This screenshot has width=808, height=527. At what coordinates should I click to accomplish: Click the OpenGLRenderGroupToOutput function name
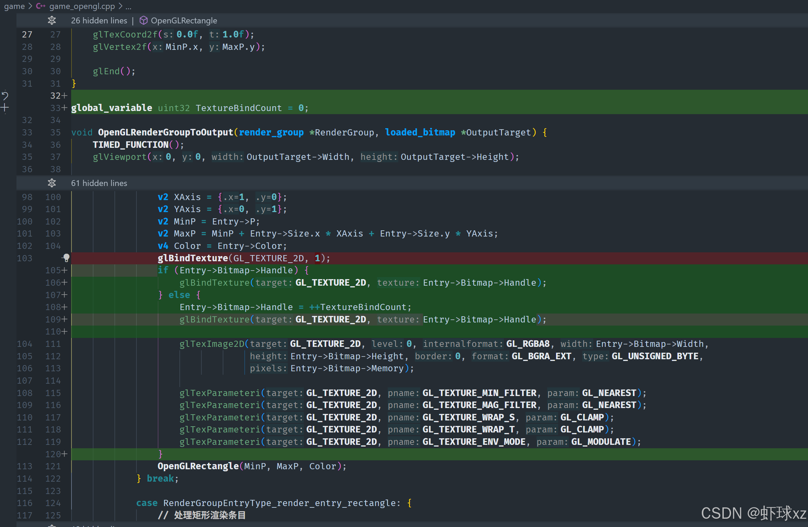[165, 132]
